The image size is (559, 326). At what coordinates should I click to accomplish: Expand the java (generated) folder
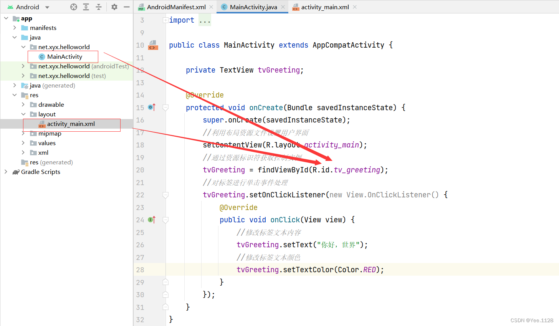(15, 85)
